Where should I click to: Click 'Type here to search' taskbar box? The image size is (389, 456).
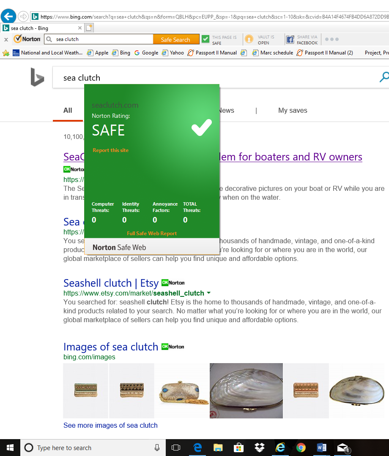point(93,448)
